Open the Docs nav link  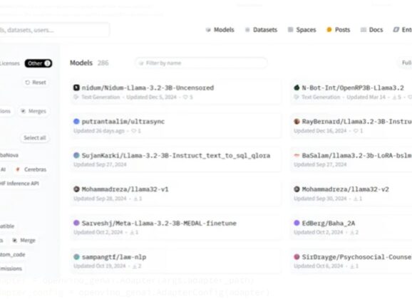(x=371, y=30)
